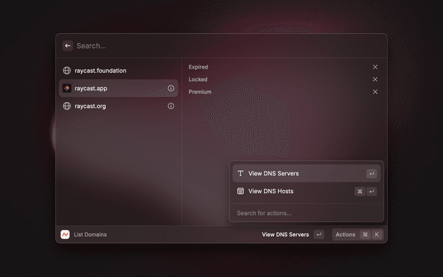Viewport: 443px width, 277px height.
Task: Click the X mark next to Premium
Action: click(x=375, y=92)
